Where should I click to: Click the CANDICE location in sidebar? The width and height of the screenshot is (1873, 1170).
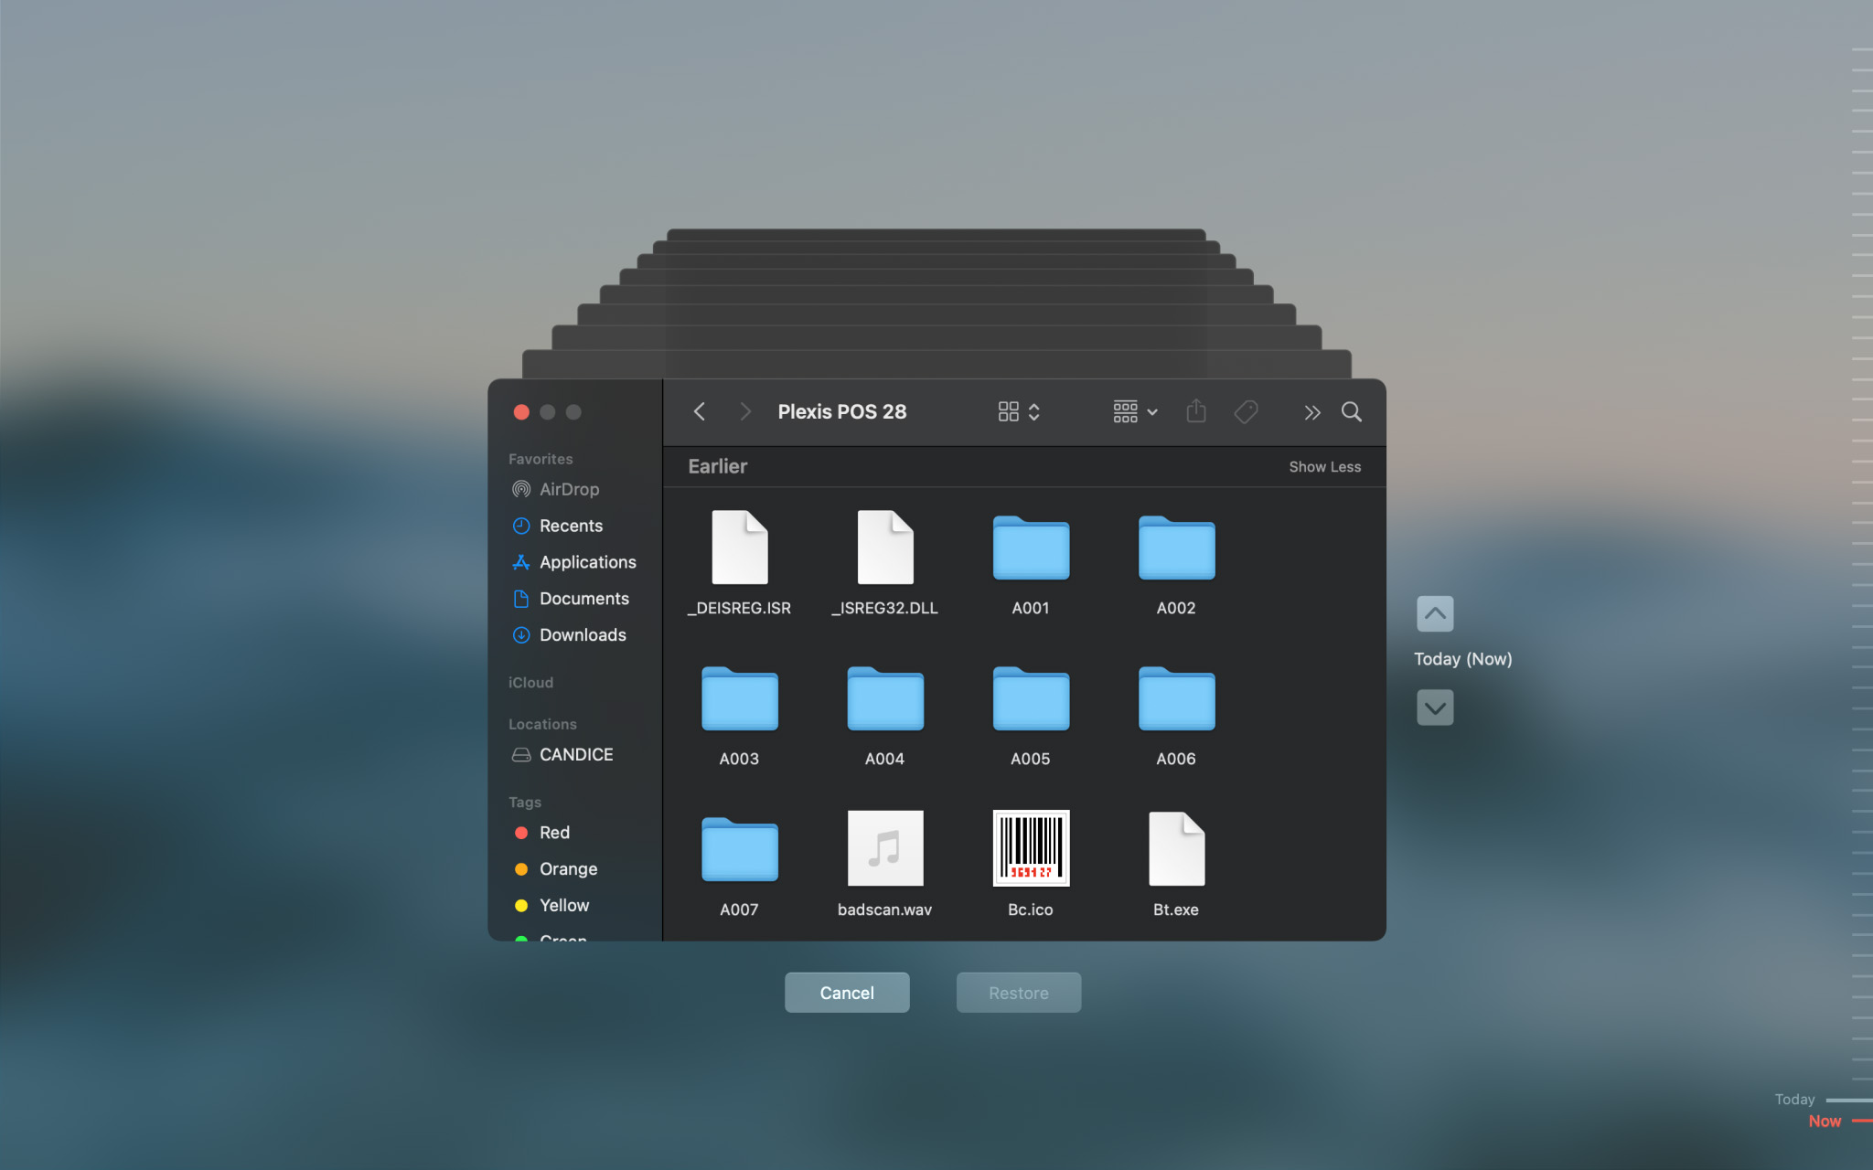click(x=576, y=753)
